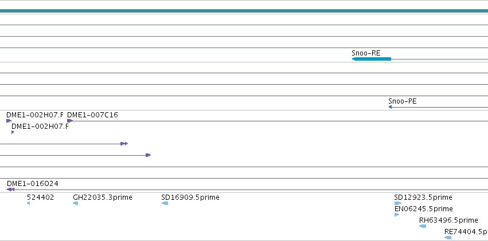
Task: Click the DME1-016O24 label
Action: [x=32, y=184]
